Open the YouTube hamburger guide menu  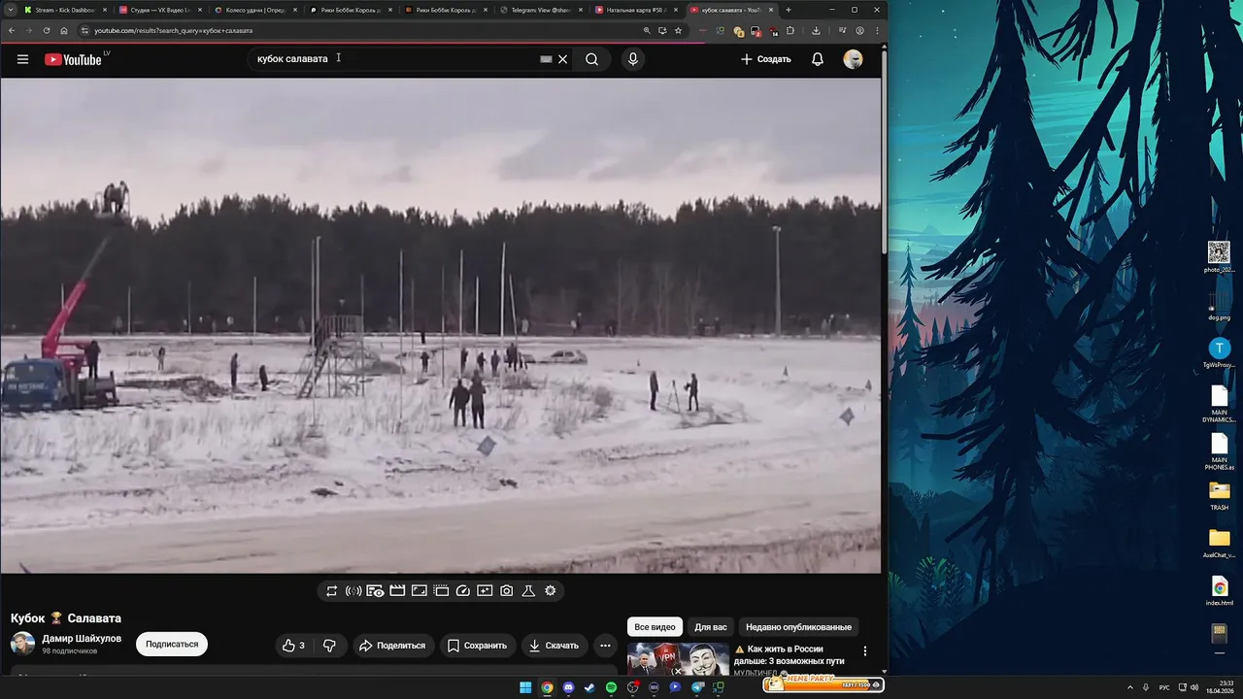click(x=22, y=59)
